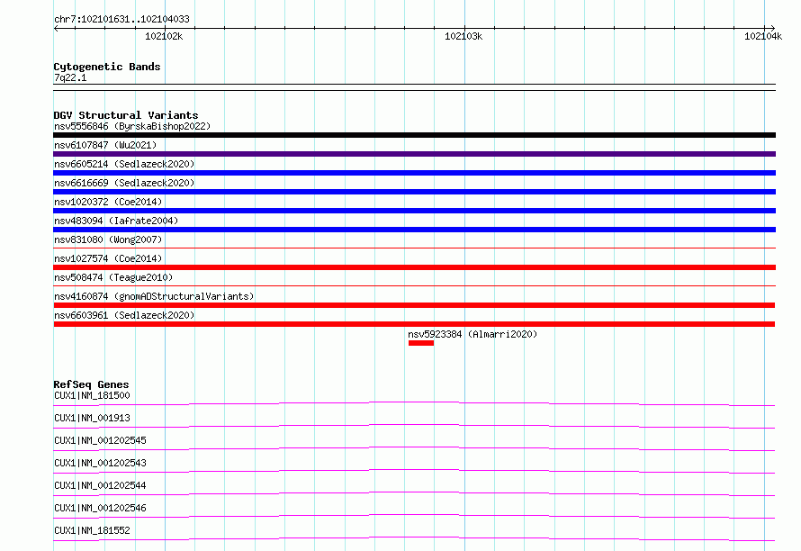Open CUX1|NM_001913 transcript label
Viewport: 801px width, 551px height.
pyautogui.click(x=92, y=418)
